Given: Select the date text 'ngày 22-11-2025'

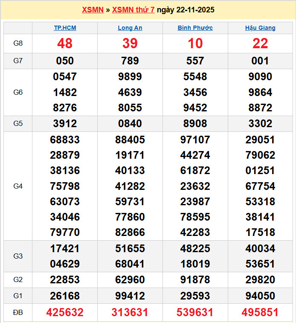Looking at the screenshot, I should click(186, 10).
